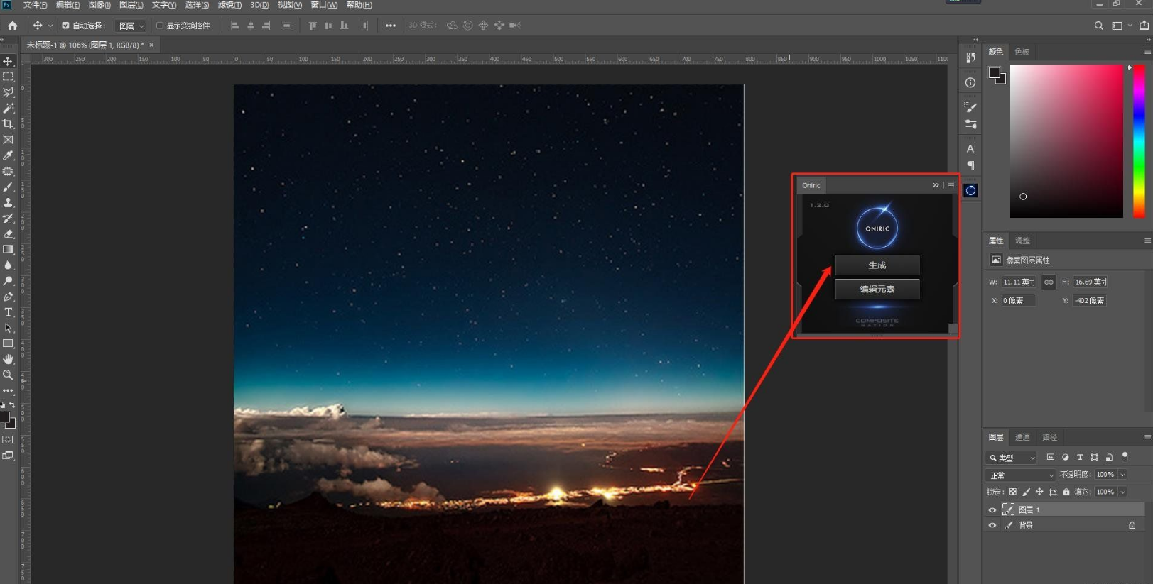Select the Rectangle shape tool
The width and height of the screenshot is (1153, 584).
pyautogui.click(x=8, y=343)
